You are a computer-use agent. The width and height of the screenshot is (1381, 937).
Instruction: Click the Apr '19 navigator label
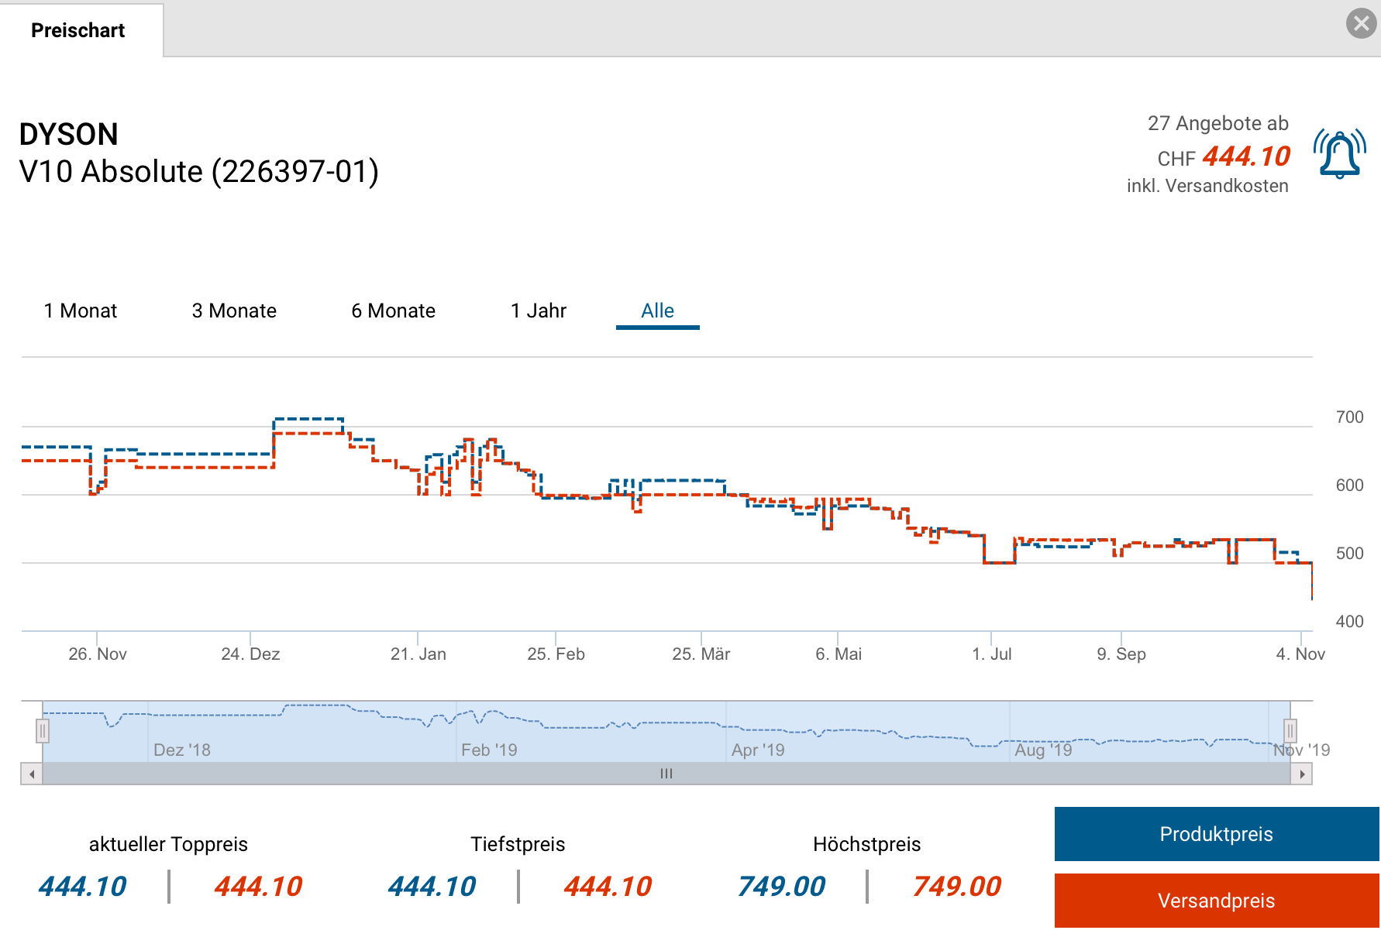click(758, 750)
